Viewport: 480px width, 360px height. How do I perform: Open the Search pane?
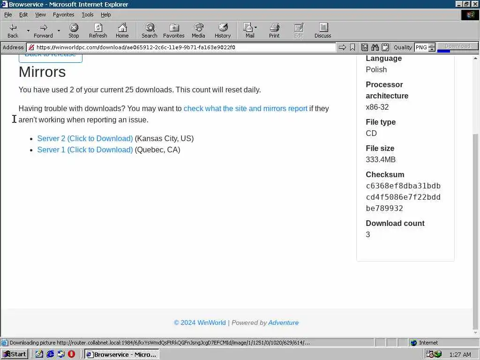click(x=150, y=30)
